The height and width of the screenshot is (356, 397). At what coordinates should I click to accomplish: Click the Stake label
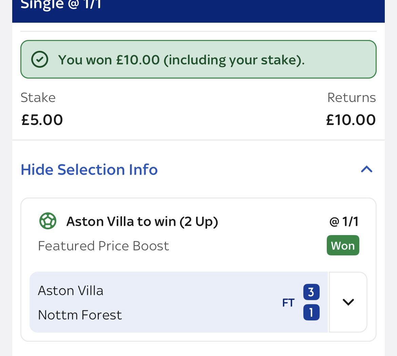[38, 98]
